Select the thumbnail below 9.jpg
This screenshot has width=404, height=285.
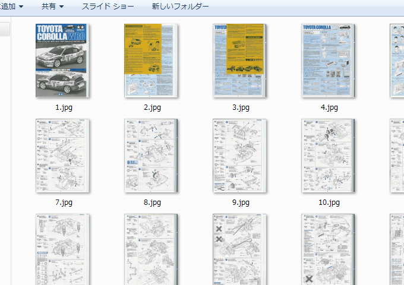coord(239,249)
